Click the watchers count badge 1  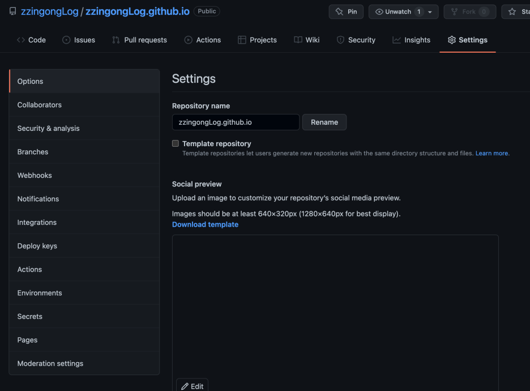(x=419, y=12)
